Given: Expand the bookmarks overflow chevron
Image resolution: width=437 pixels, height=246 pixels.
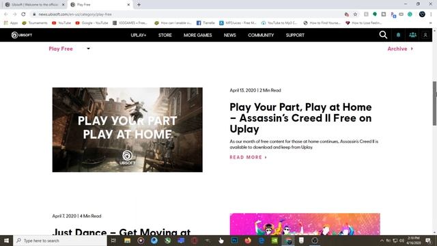Looking at the screenshot, I should 430,23.
